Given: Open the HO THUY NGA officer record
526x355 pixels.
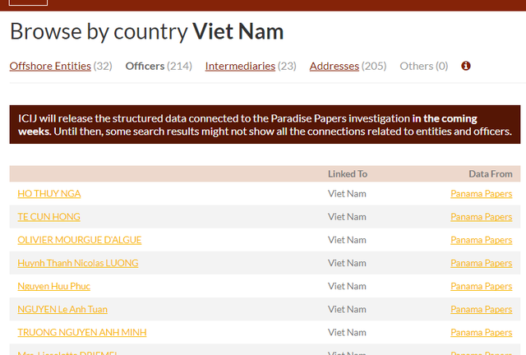Looking at the screenshot, I should [49, 194].
